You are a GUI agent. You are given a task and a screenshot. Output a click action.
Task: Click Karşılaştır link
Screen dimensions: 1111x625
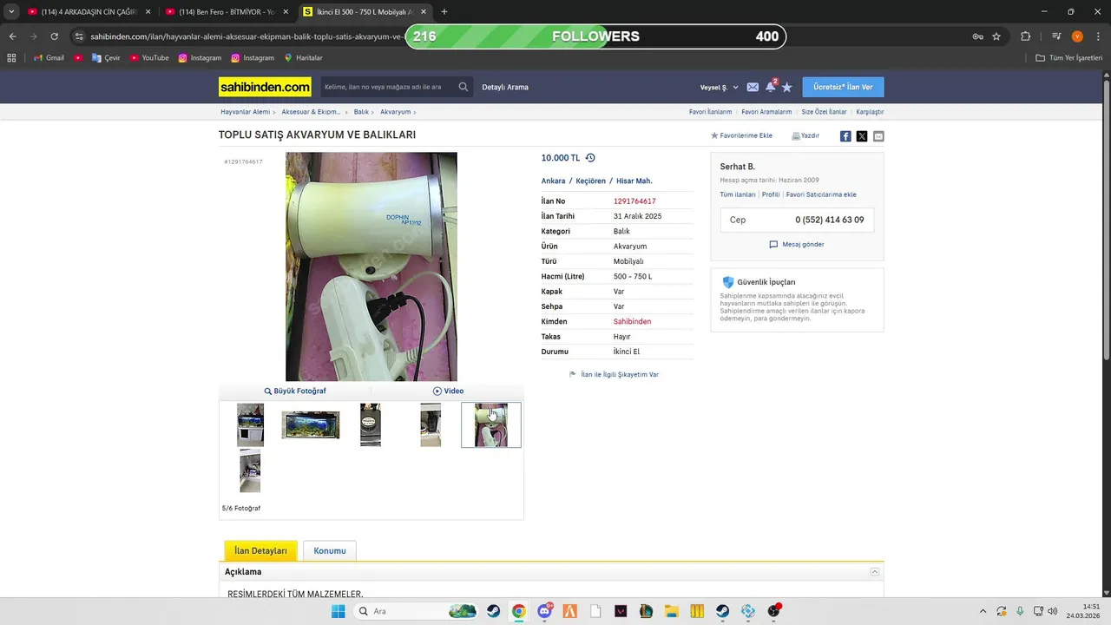point(870,112)
